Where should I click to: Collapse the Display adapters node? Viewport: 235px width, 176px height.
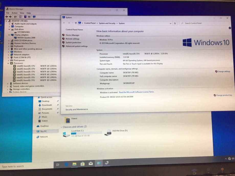(x=9, y=35)
